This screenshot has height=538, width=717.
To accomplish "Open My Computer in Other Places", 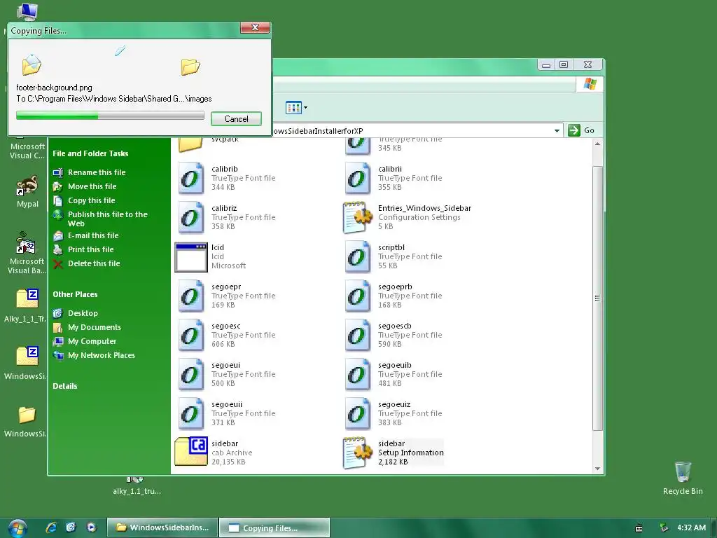I will 92,341.
